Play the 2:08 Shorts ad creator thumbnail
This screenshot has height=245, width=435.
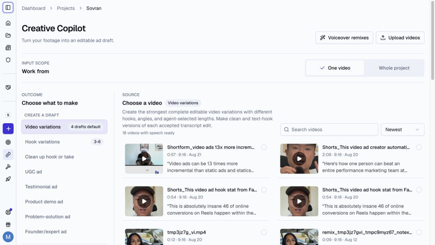(299, 159)
